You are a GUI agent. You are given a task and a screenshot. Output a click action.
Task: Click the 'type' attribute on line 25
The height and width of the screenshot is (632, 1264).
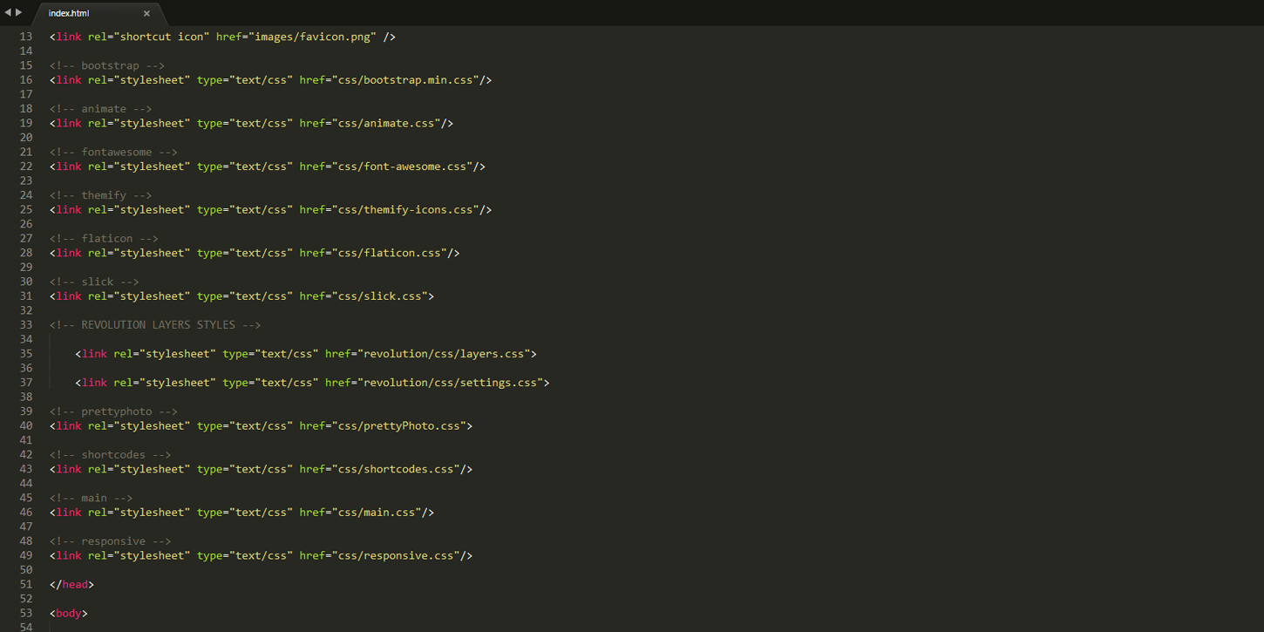(x=209, y=209)
